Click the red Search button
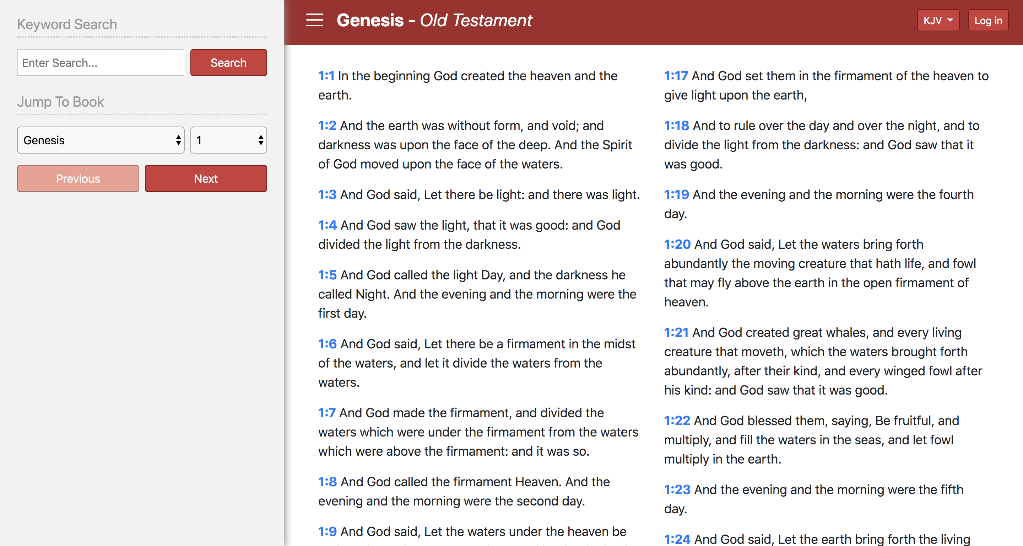 (x=228, y=63)
